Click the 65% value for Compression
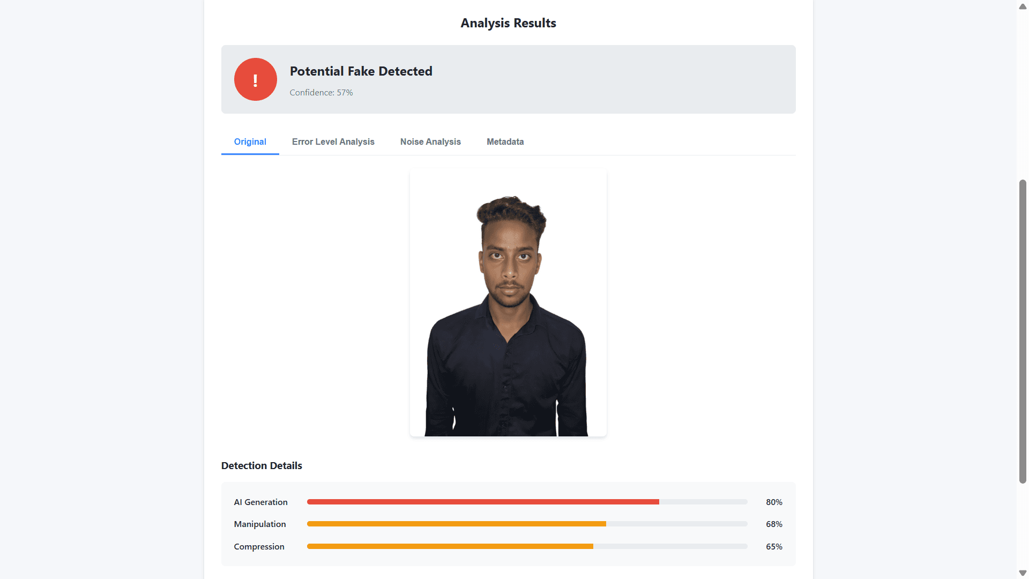 coord(774,546)
